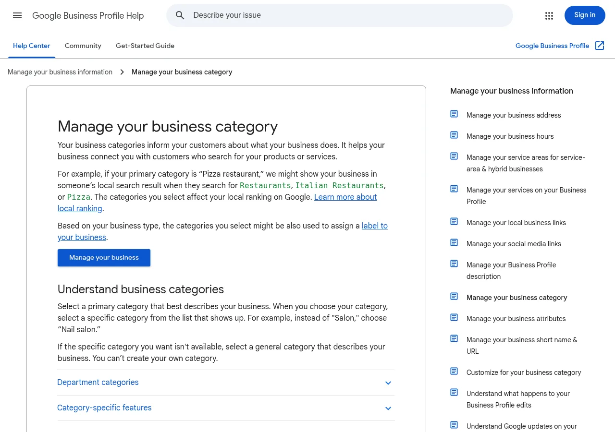Open Manage your local business links article

click(x=516, y=223)
